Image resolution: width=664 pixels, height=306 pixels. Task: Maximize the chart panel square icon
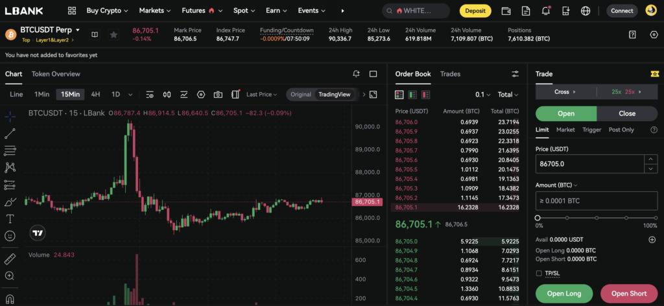click(373, 74)
